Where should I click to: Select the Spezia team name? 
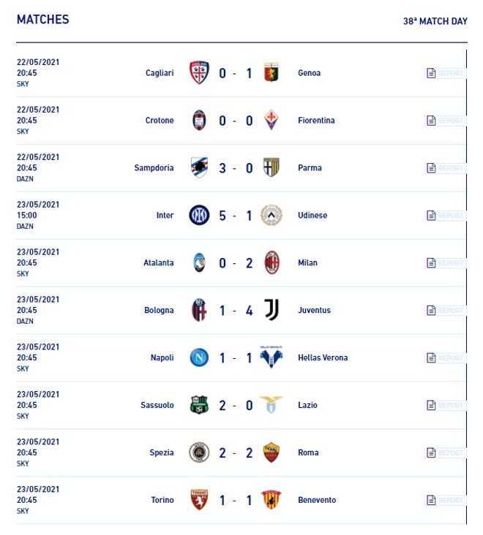162,452
